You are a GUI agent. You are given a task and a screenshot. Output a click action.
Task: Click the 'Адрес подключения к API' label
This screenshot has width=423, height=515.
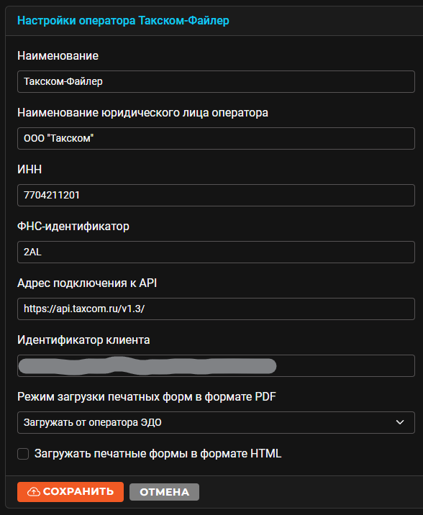click(87, 283)
